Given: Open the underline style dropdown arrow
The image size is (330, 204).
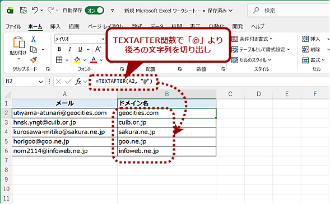Looking at the screenshot, I should click(88, 50).
